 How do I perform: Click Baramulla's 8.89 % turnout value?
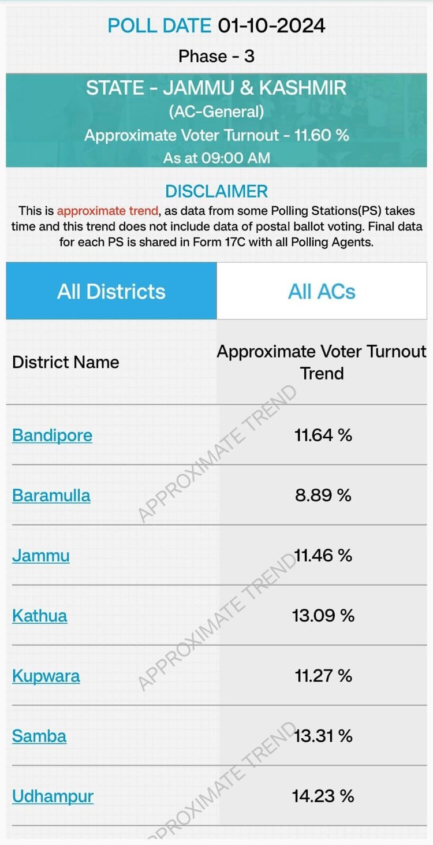click(323, 496)
